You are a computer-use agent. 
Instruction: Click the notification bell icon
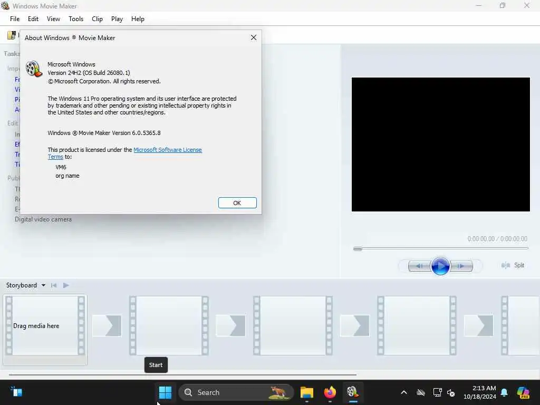tap(504, 392)
